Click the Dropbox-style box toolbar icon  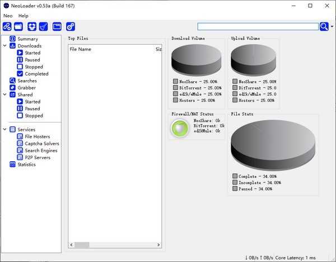click(32, 26)
